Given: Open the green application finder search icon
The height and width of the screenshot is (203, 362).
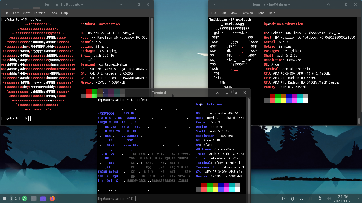Looking at the screenshot, I should click(24, 198).
